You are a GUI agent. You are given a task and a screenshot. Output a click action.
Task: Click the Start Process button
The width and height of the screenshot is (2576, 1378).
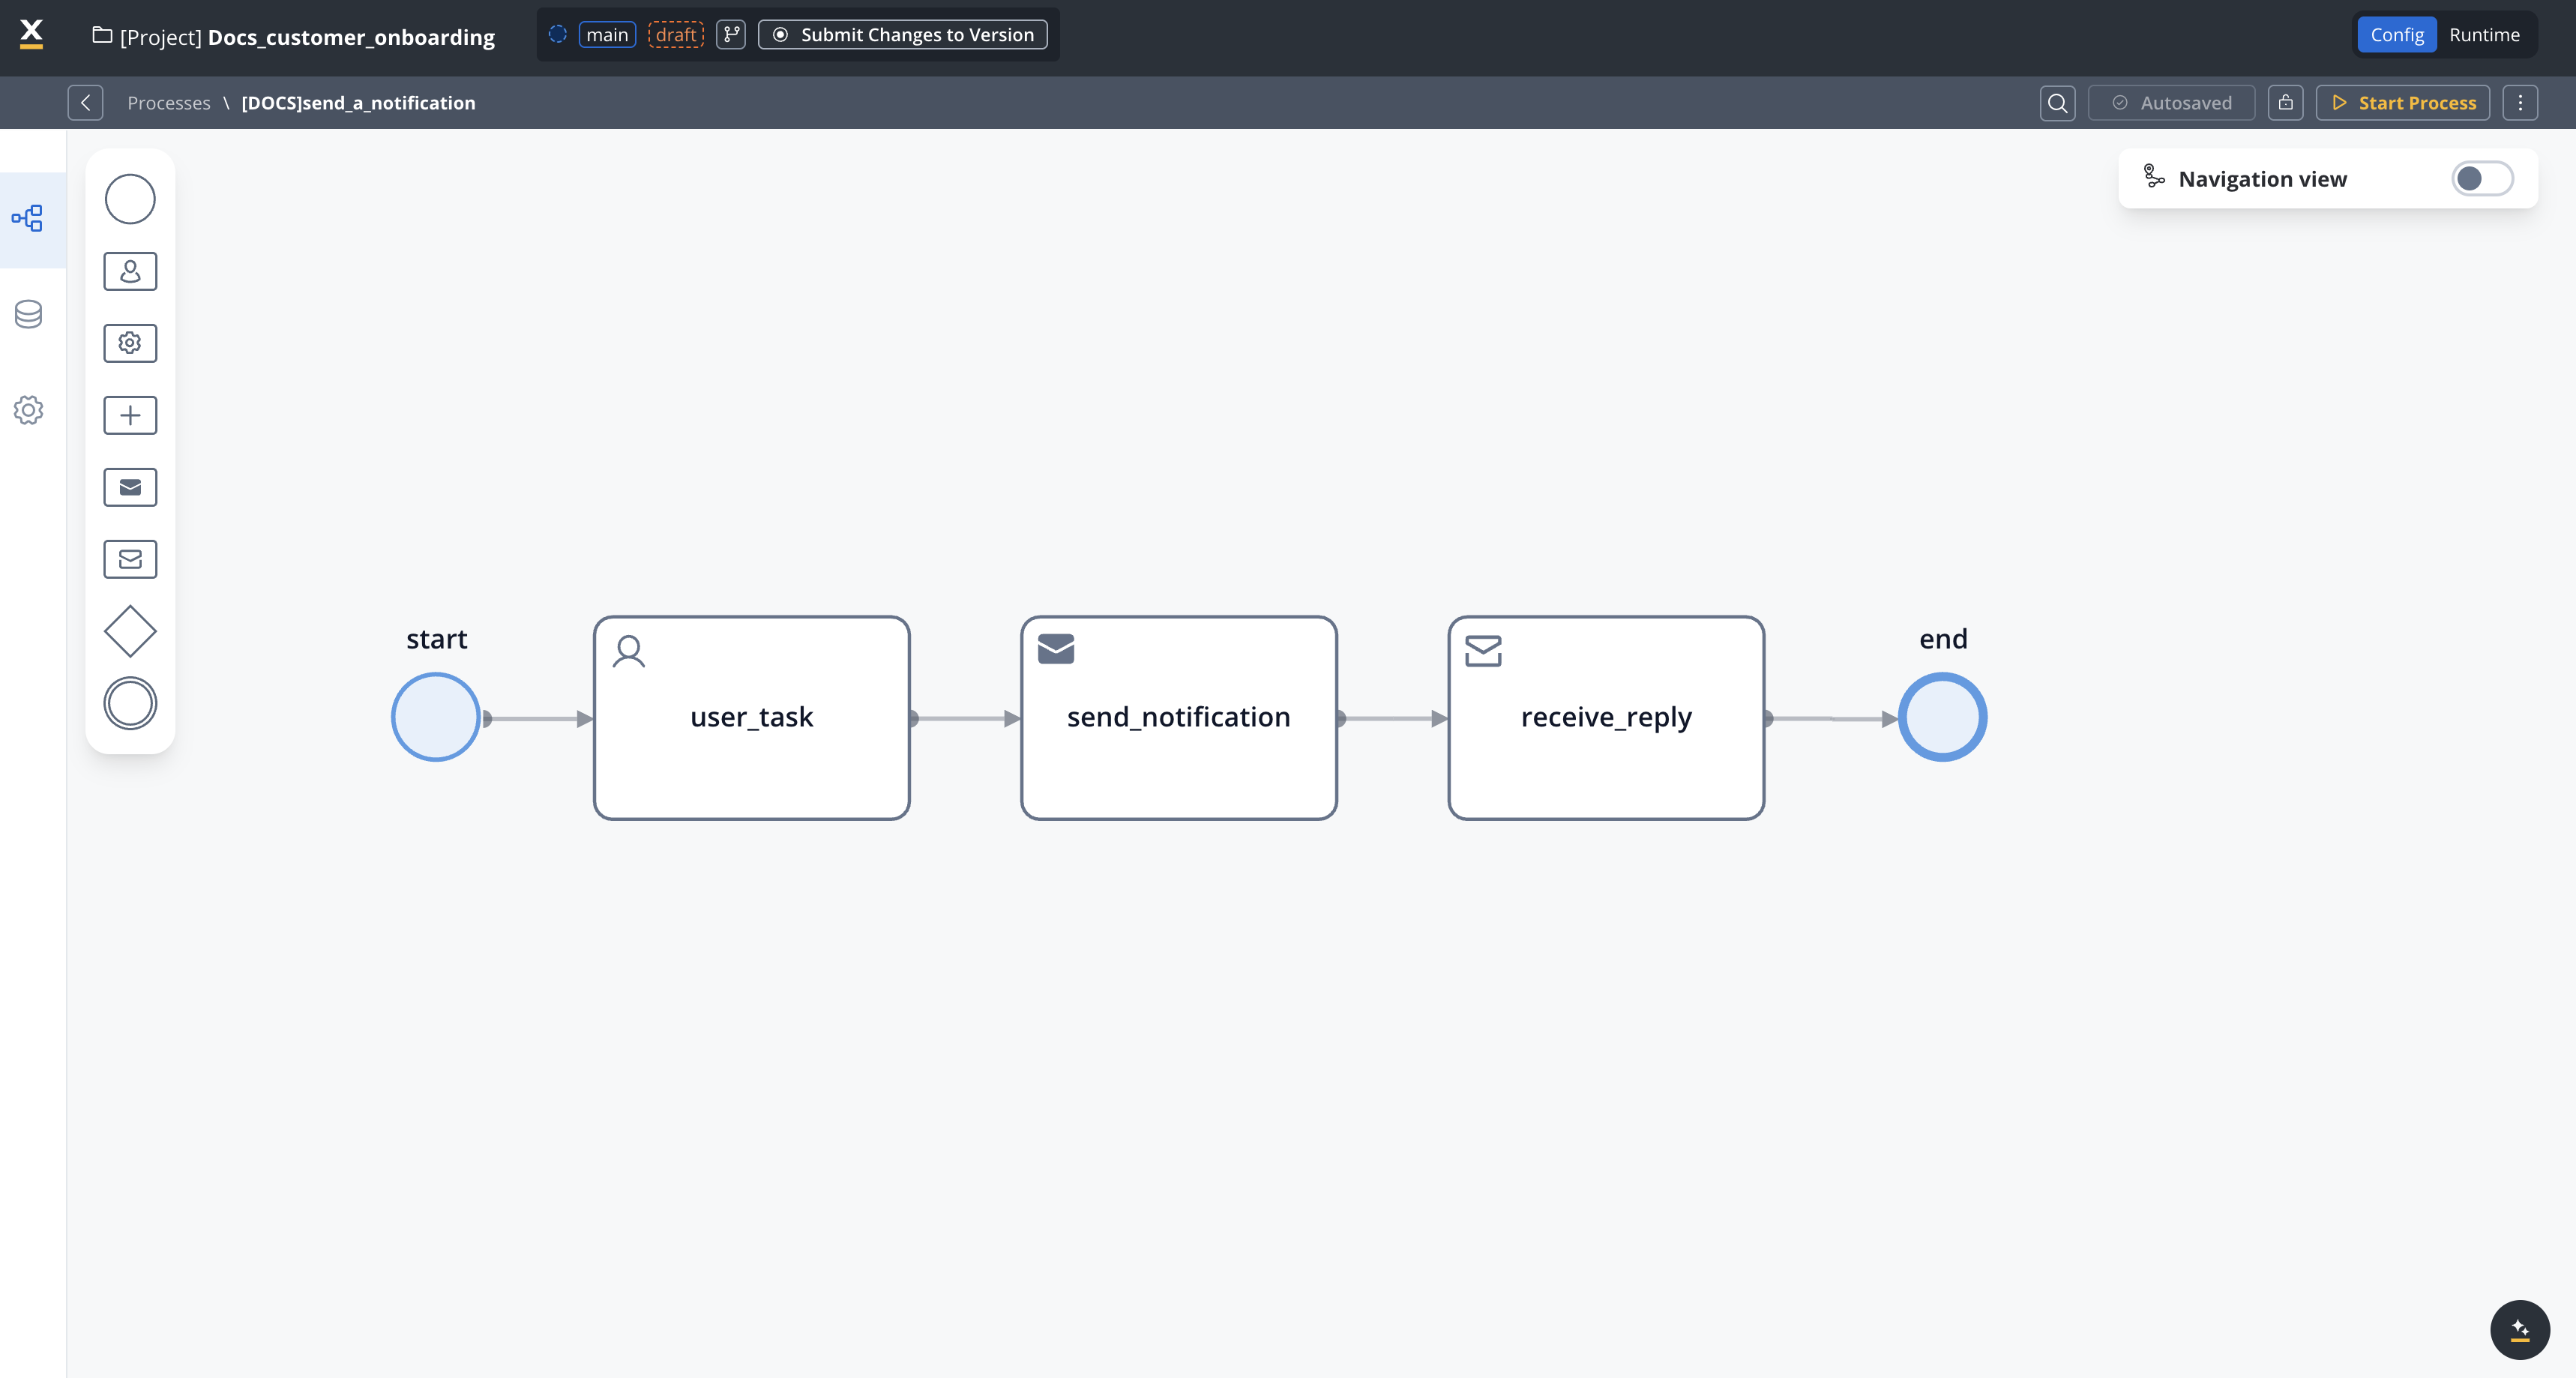point(2403,103)
